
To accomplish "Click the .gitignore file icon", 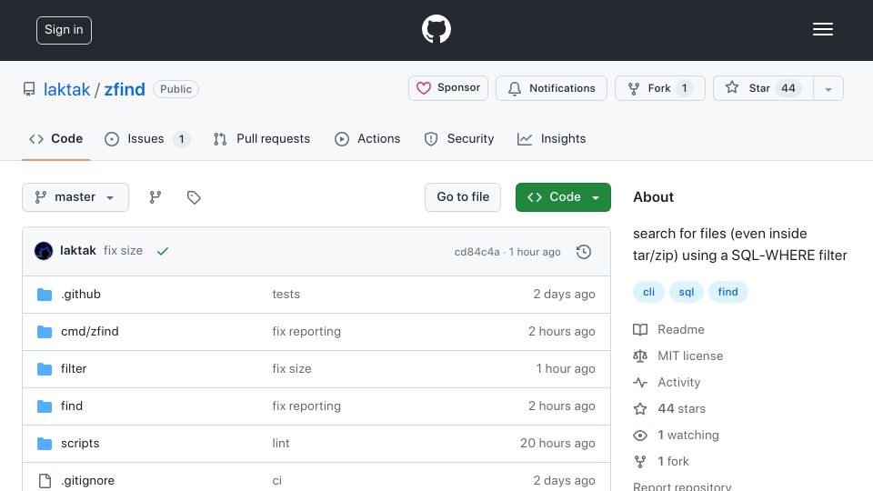I will [45, 480].
